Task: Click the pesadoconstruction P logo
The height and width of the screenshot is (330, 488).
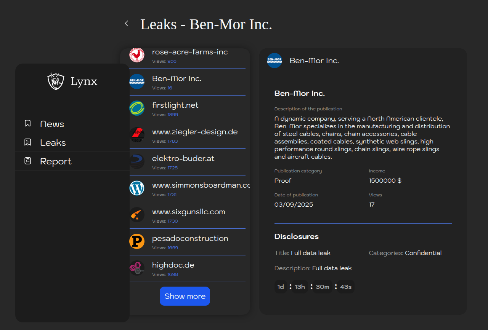Action: (137, 241)
